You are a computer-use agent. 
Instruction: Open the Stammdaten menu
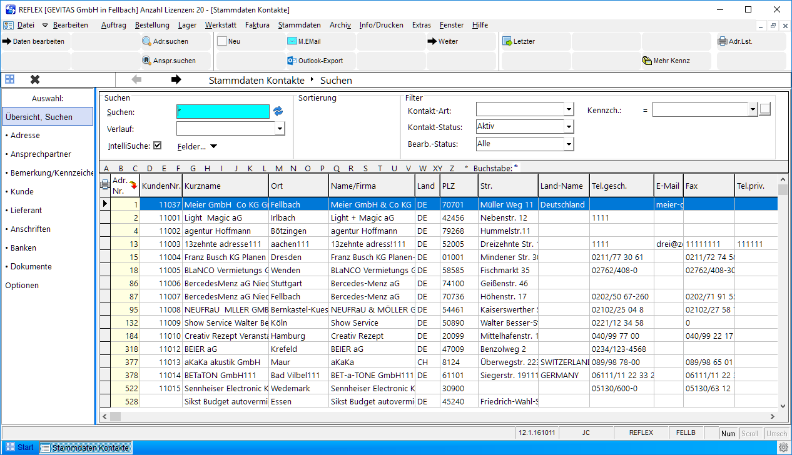(300, 25)
